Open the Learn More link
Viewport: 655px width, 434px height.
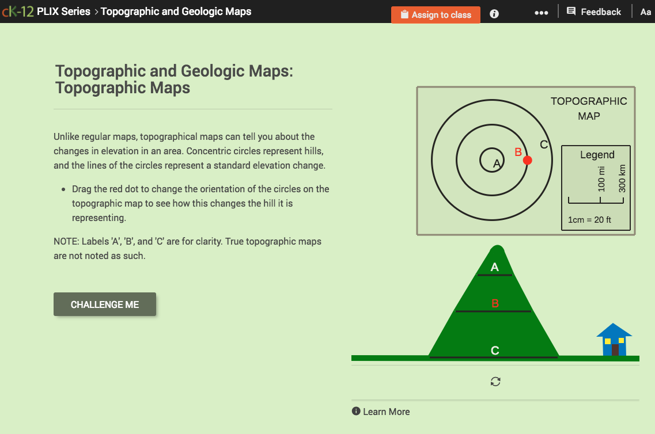point(387,412)
